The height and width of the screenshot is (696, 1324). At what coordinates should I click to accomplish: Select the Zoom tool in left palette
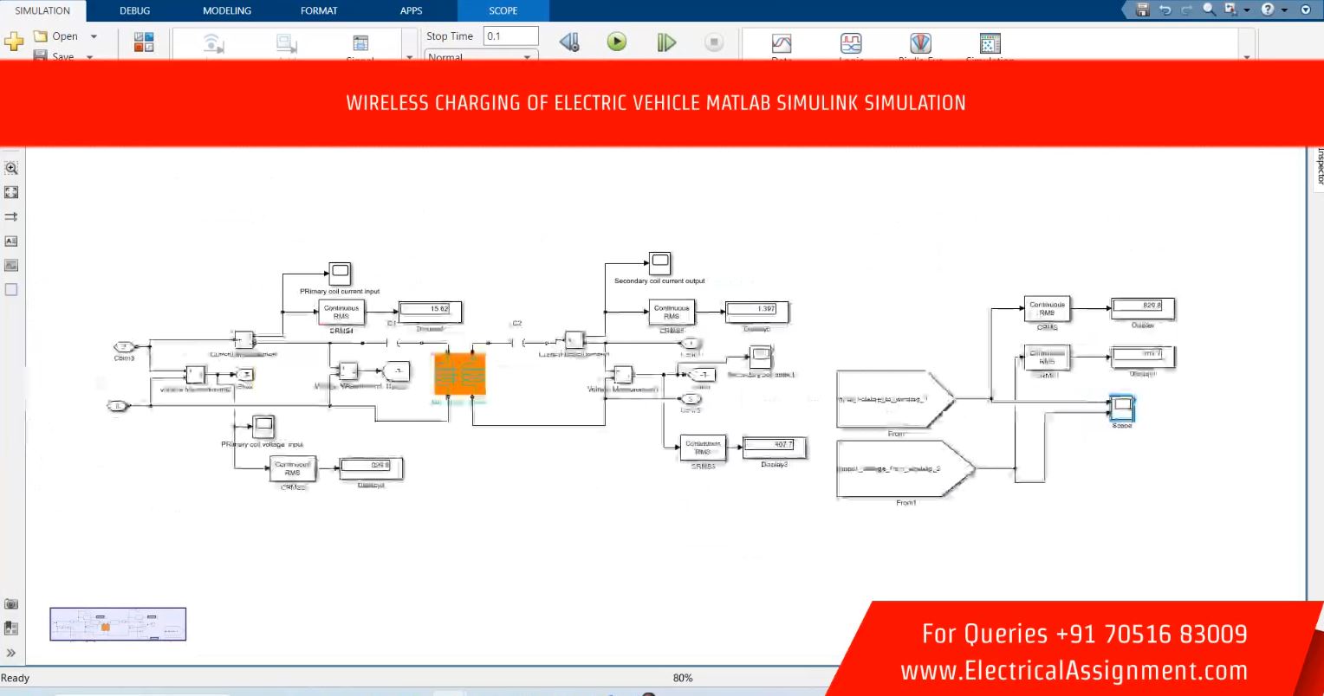pos(12,168)
